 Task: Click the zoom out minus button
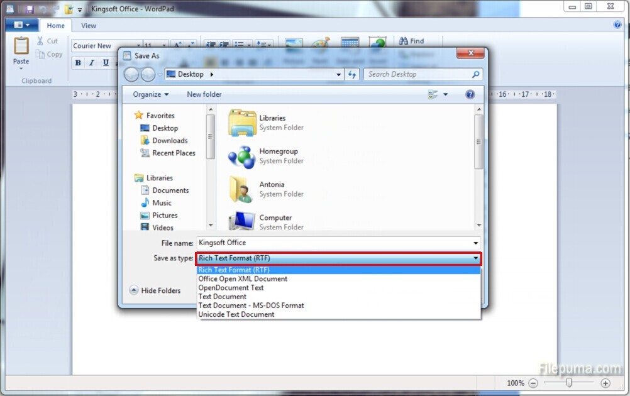point(533,383)
